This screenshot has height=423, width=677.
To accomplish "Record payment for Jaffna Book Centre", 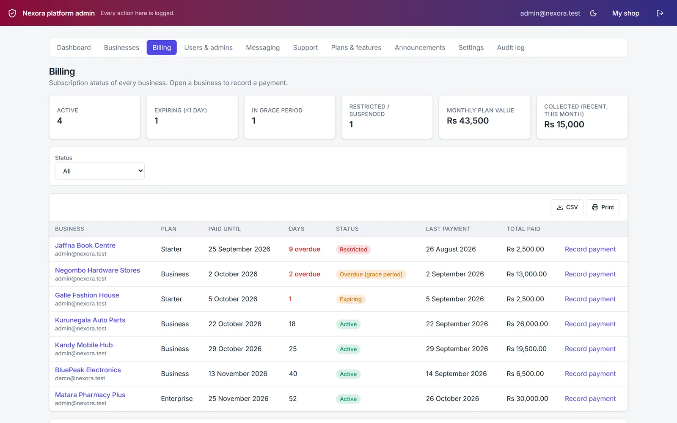I will [590, 249].
